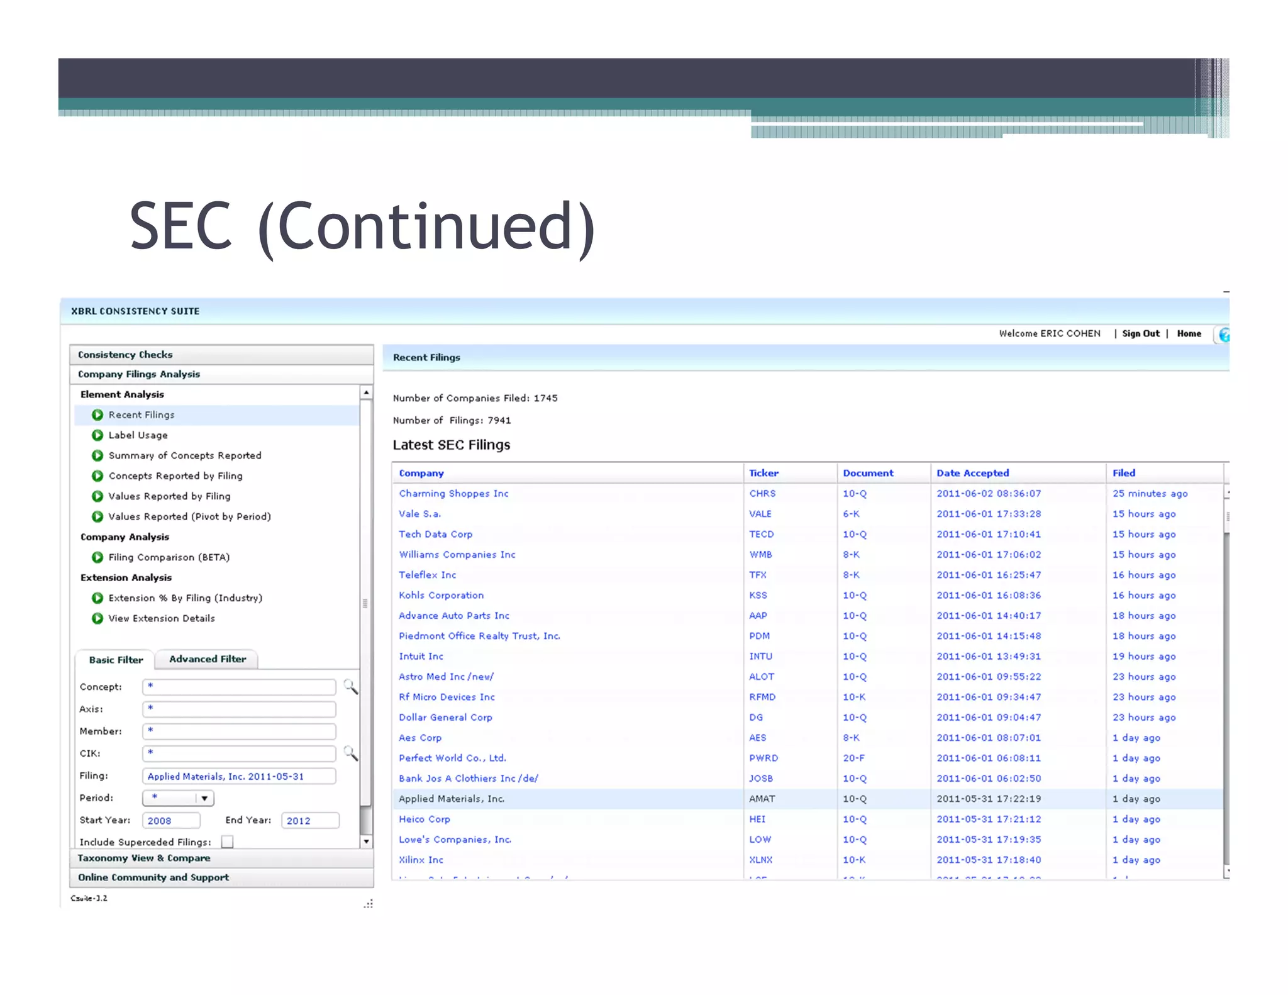Screen dimensions: 1288x995
Task: Click the sidebar scroll down arrow
Action: click(x=366, y=842)
